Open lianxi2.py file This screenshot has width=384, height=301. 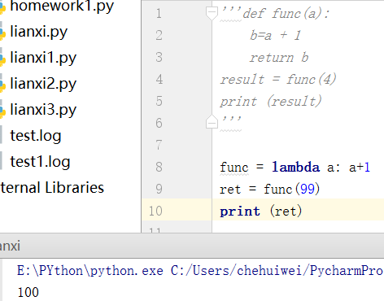tap(43, 84)
